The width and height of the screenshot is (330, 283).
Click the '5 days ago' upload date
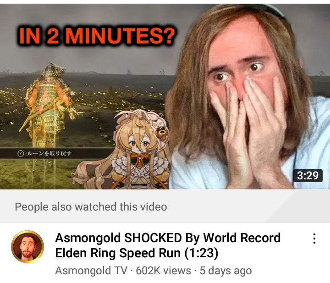225,271
